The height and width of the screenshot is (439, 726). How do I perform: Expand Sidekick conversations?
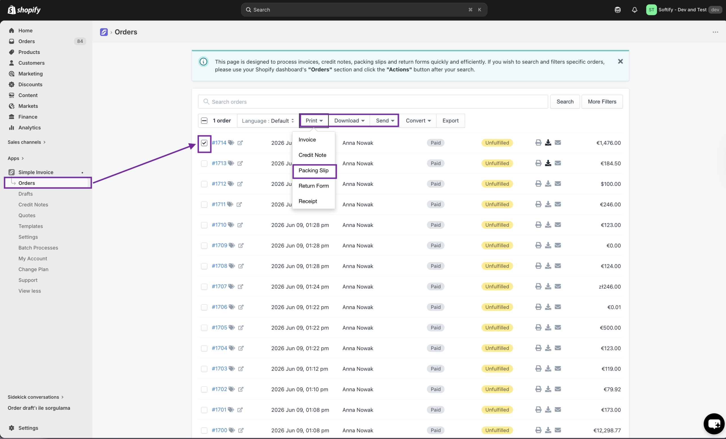tap(36, 397)
